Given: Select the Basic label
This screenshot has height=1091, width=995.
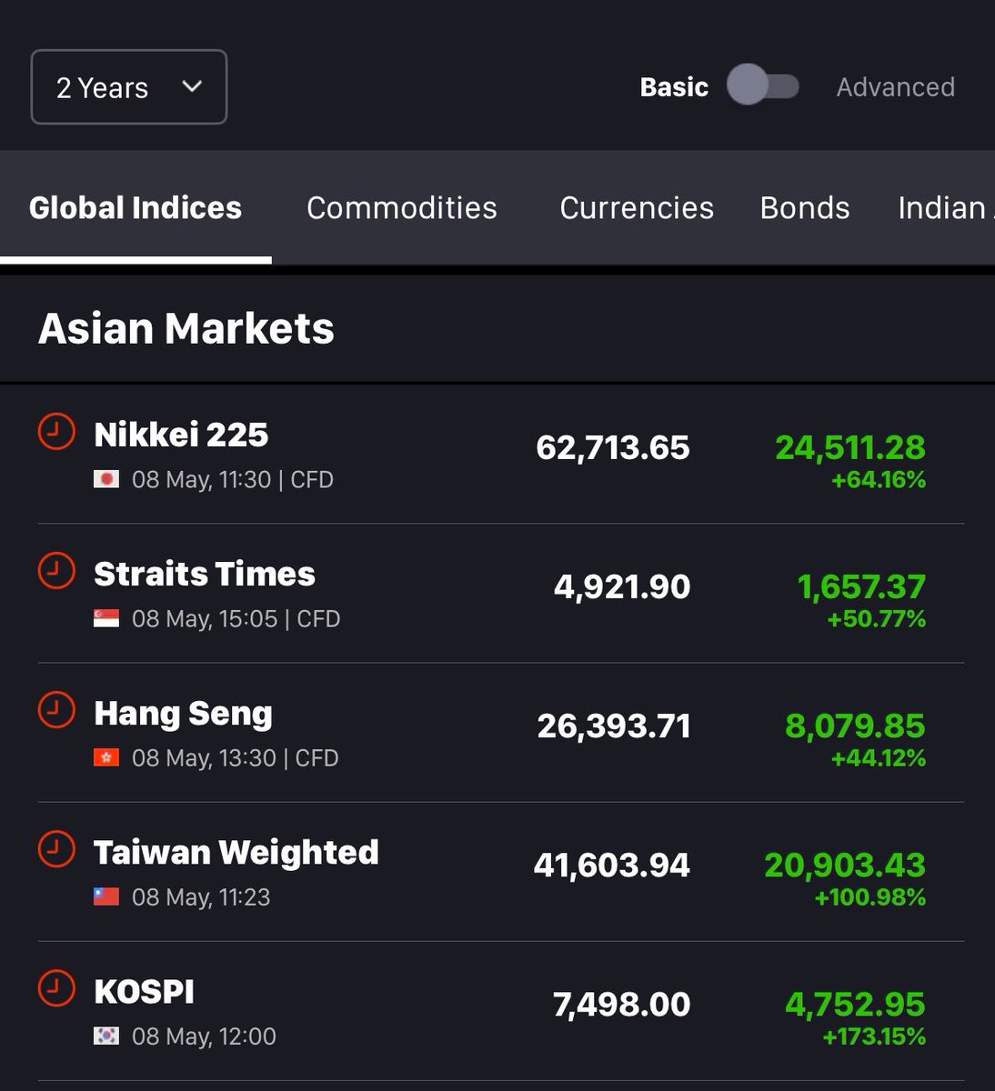Looking at the screenshot, I should coord(674,87).
